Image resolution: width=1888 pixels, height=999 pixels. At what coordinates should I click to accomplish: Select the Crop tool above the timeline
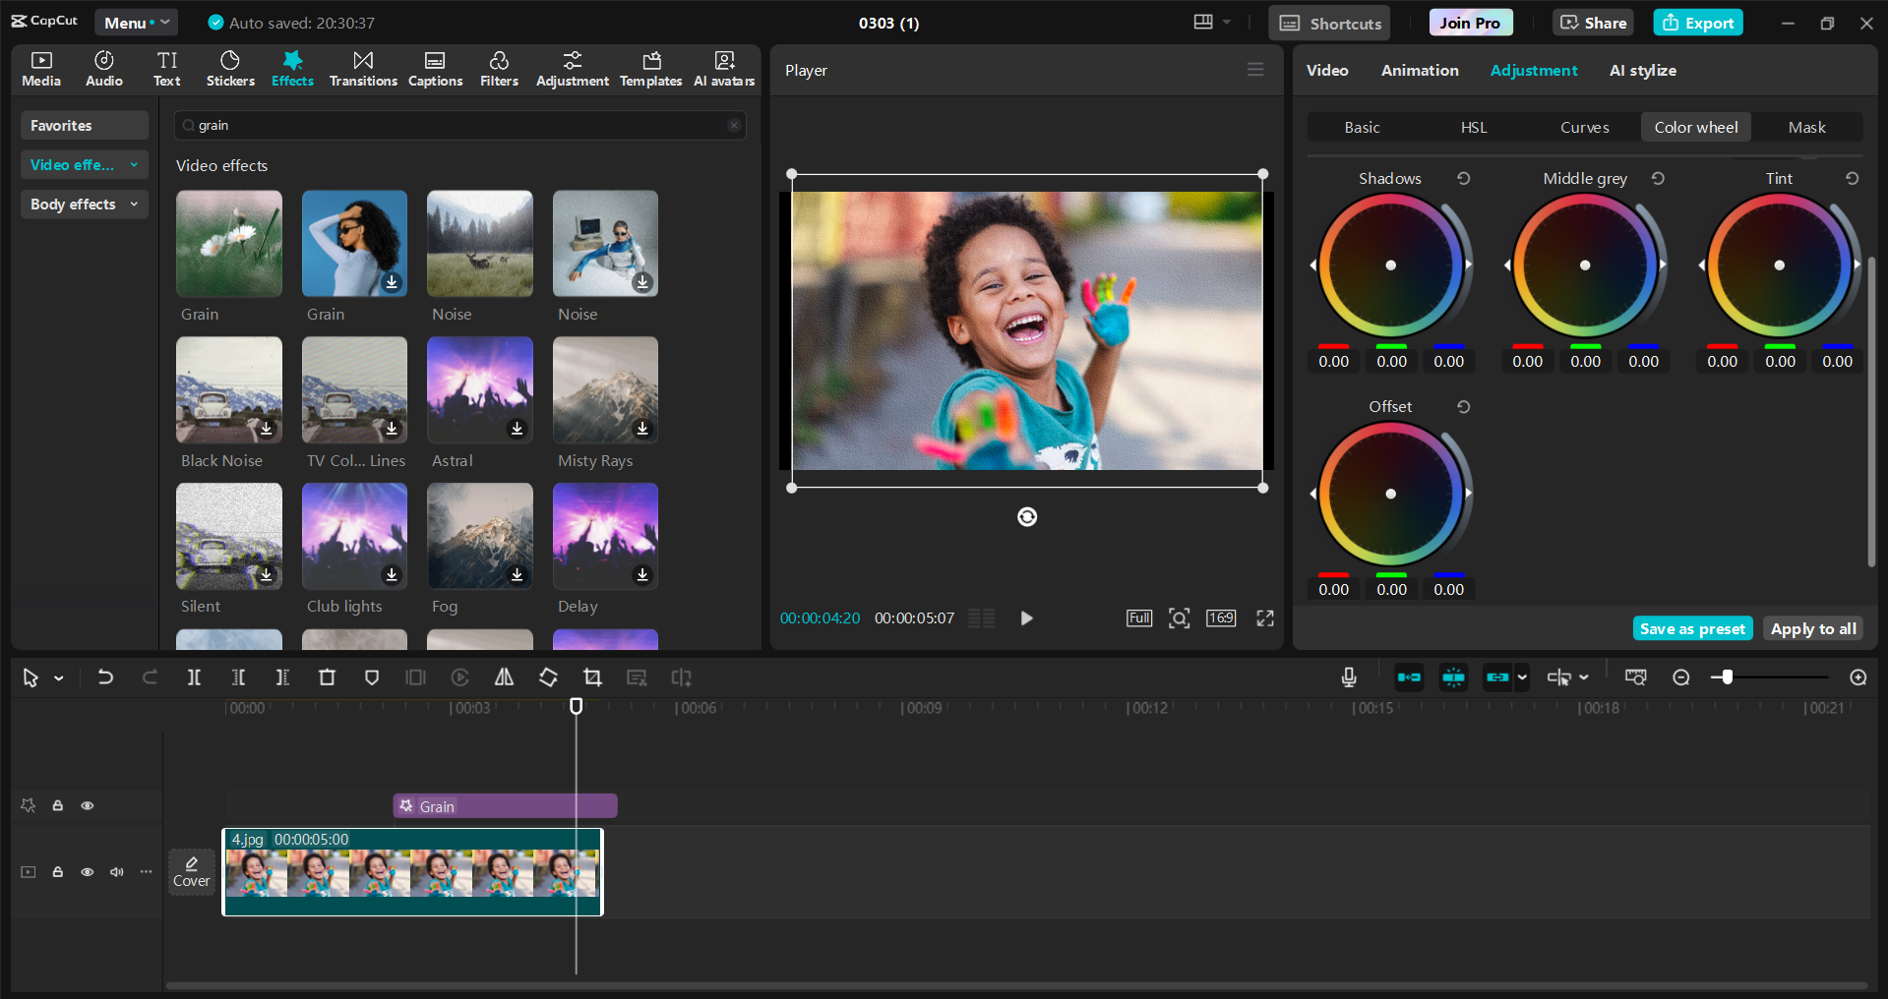[x=593, y=676]
